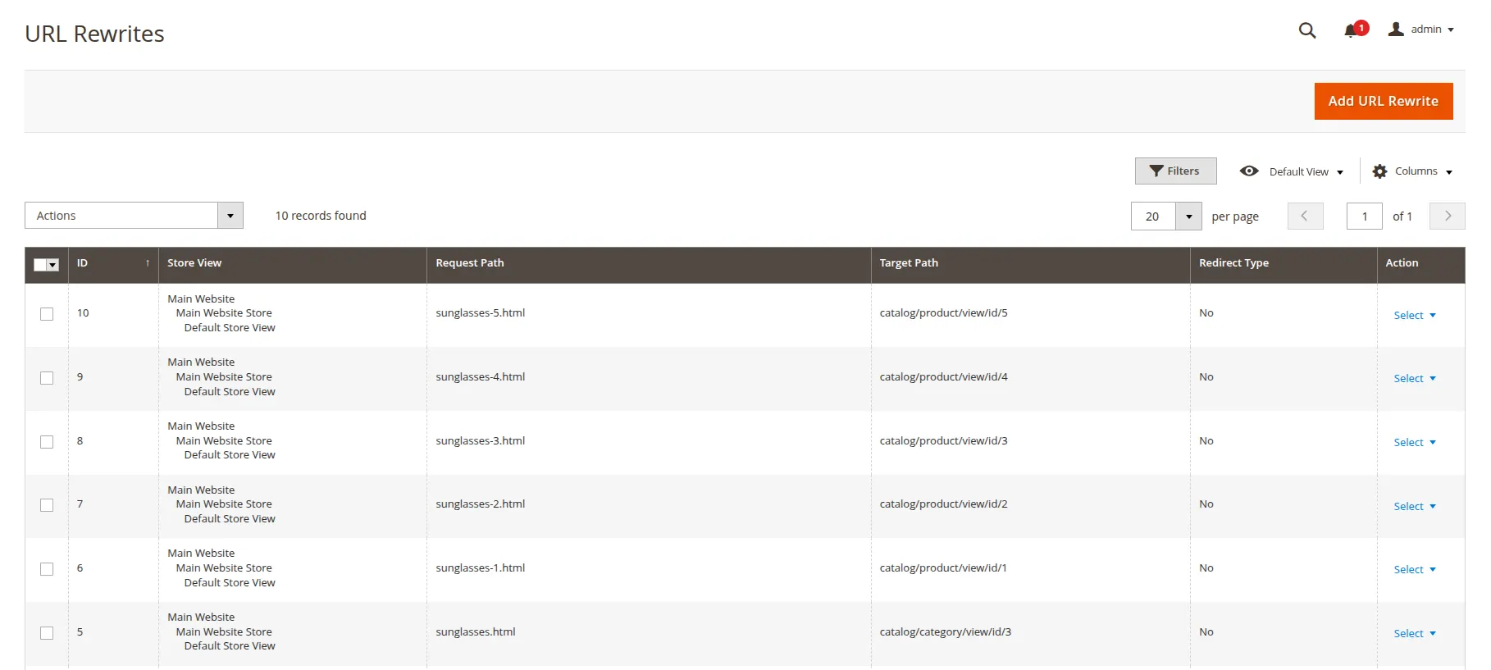Open Select dropdown for sunglasses-5.html
The width and height of the screenshot is (1491, 670).
1415,316
